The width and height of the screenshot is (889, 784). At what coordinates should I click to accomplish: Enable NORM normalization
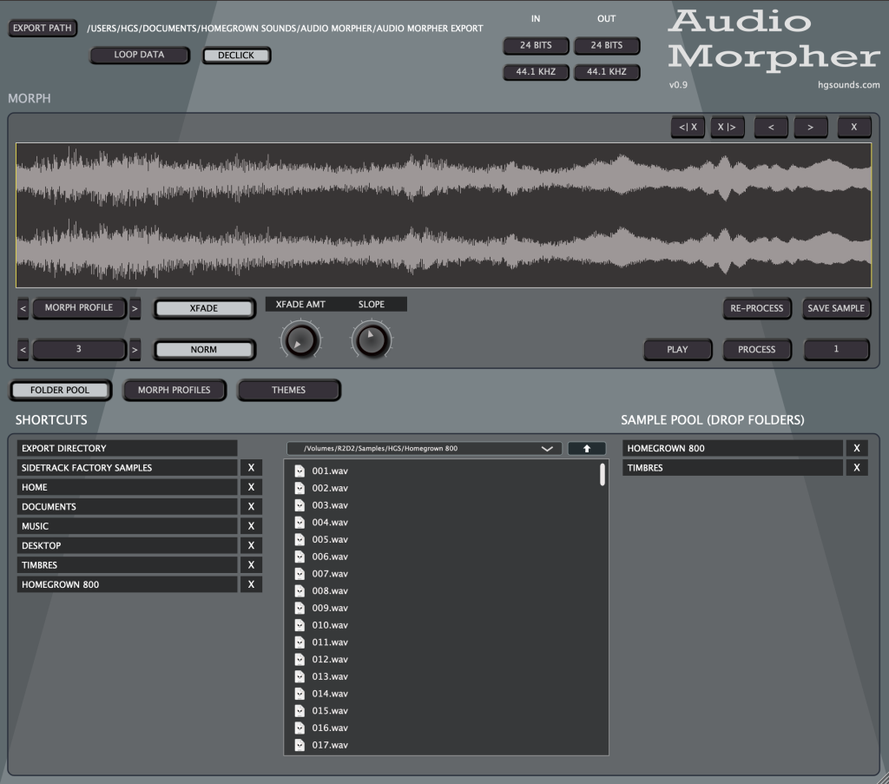tap(204, 350)
